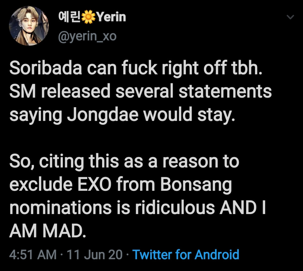
Task: Click the display name 예린 Yerin
Action: point(92,17)
